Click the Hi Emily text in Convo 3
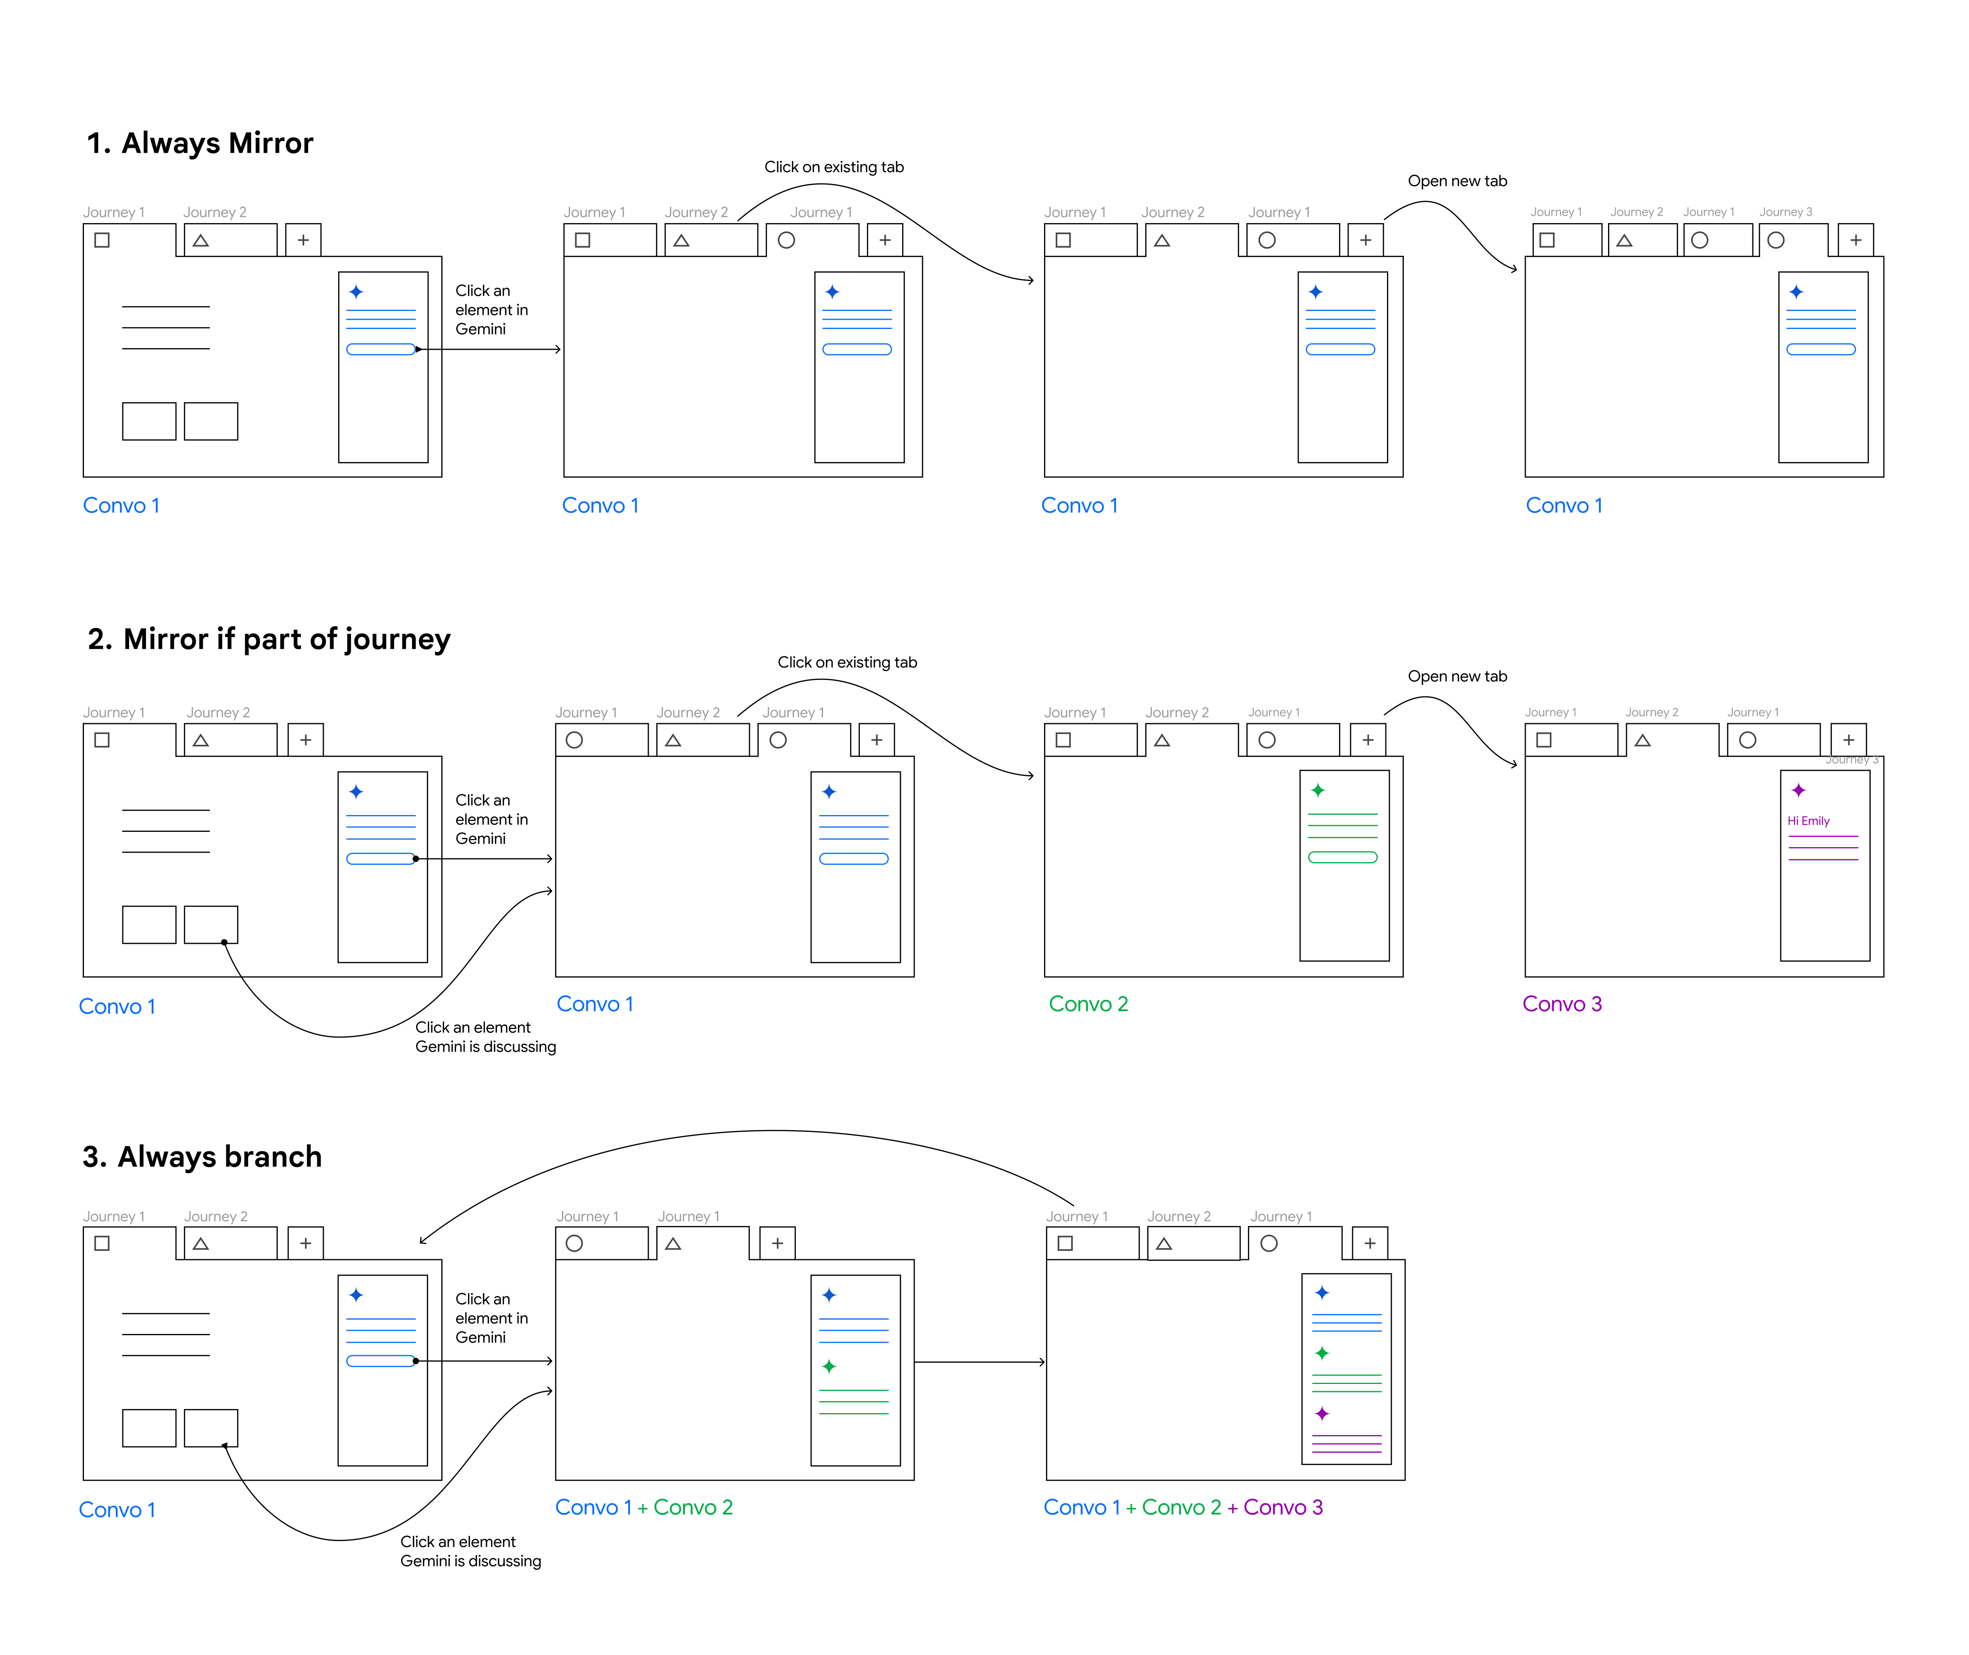This screenshot has width=1969, height=1655. click(x=1809, y=820)
